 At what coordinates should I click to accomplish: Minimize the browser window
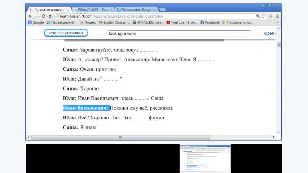point(263,5)
